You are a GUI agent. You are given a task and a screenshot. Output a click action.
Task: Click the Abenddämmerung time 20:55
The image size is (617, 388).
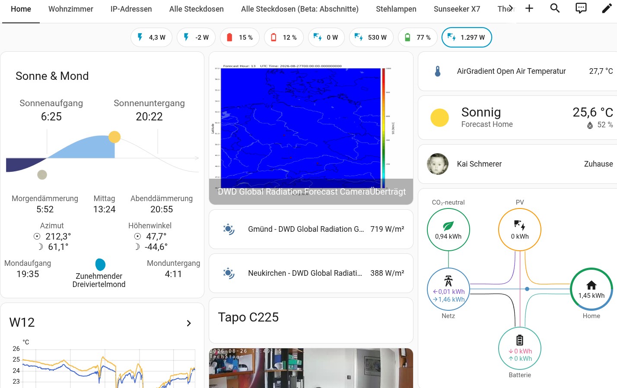(162, 209)
